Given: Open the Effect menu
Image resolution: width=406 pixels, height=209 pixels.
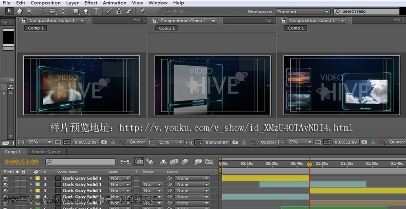Looking at the screenshot, I should [91, 3].
